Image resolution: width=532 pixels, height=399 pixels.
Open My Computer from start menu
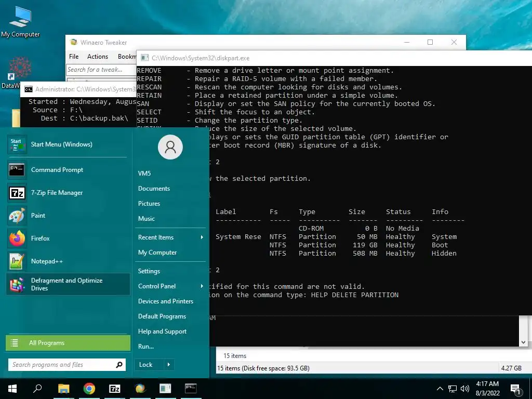click(157, 252)
